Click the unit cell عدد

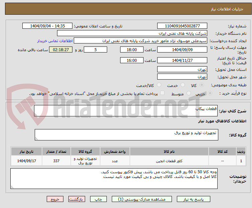[x=115, y=161]
